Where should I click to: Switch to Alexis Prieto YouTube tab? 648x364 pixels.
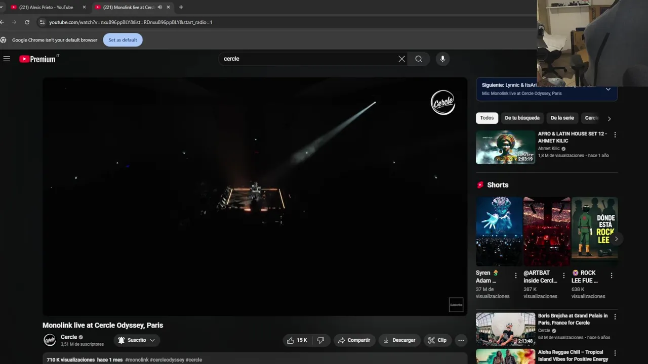(x=46, y=7)
